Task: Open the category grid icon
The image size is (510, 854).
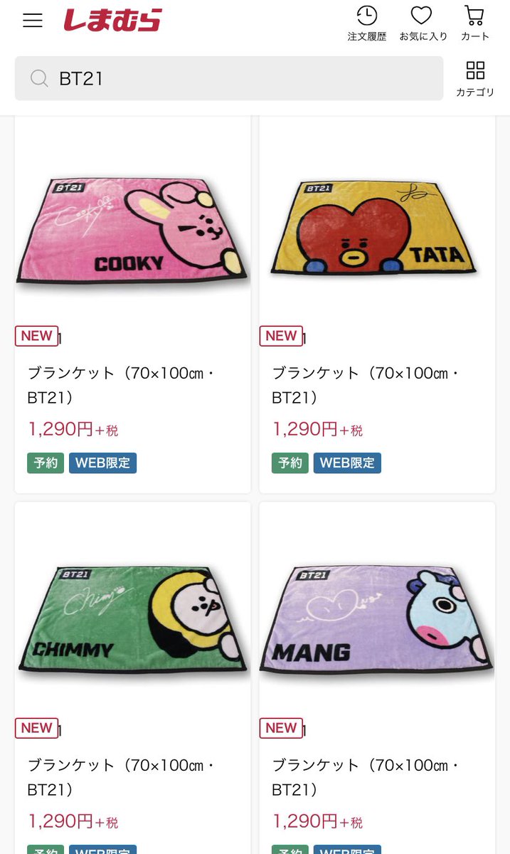Action: (475, 70)
